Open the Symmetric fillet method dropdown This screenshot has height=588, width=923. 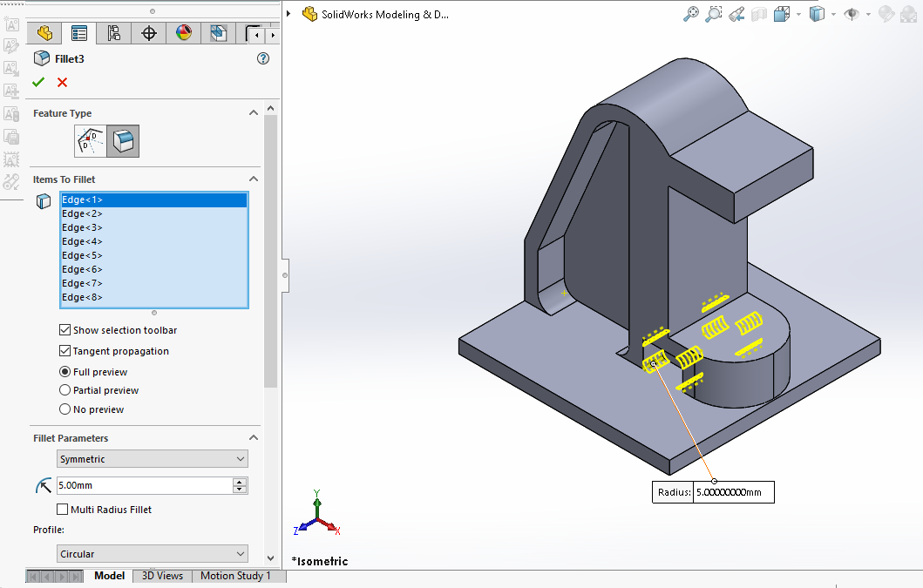153,459
